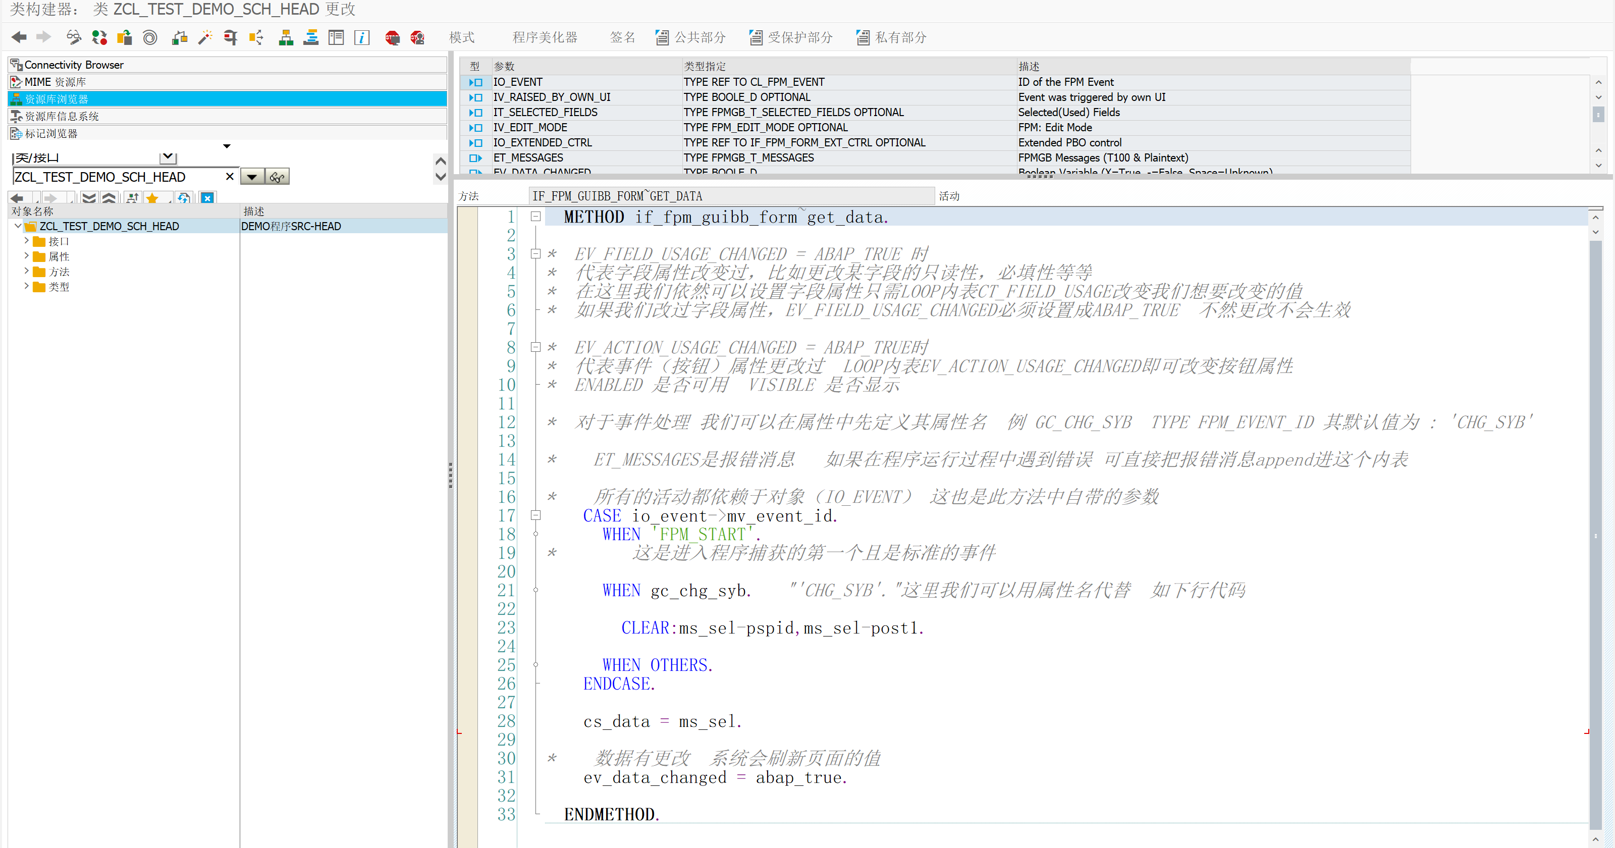Set a session breakpoint stop icon

(393, 38)
